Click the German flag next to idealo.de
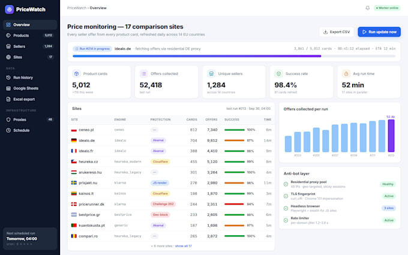 (x=74, y=140)
